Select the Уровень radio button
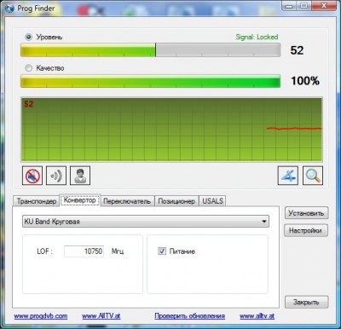Image resolution: width=341 pixels, height=329 pixels. point(29,37)
